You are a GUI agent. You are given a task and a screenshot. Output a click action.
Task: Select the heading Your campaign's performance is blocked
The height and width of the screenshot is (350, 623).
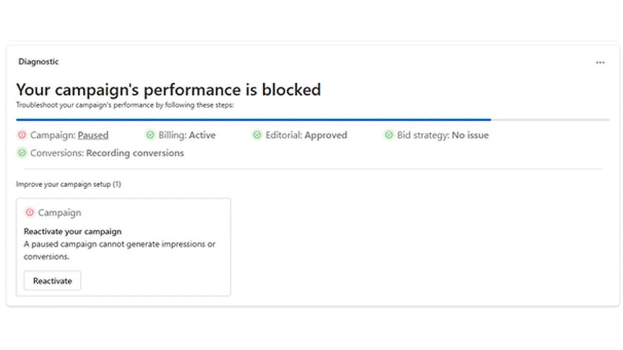(x=169, y=89)
